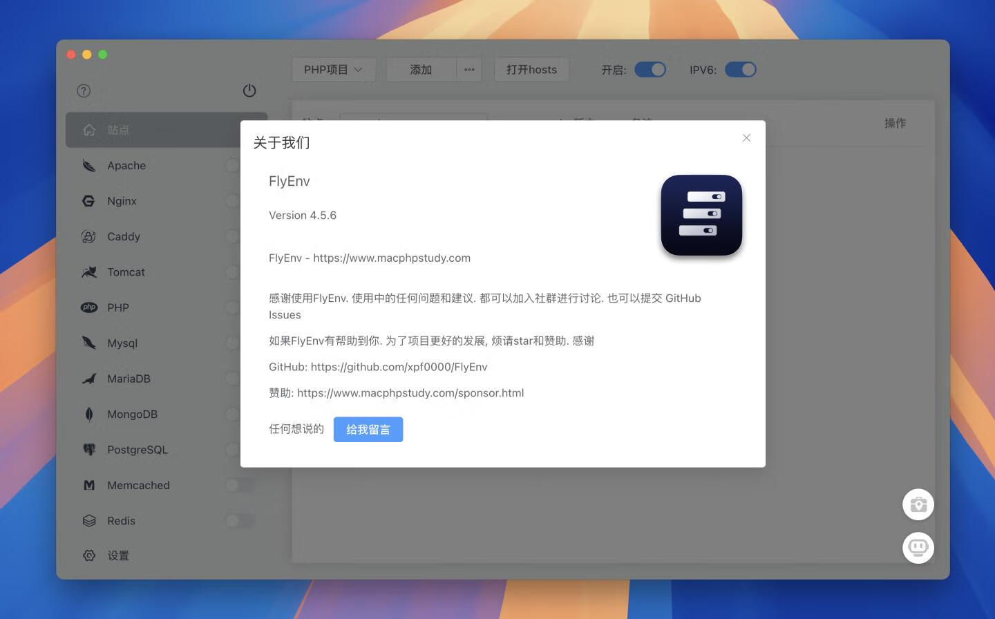Viewport: 995px width, 619px height.
Task: Click the Redis stack icon
Action: click(x=89, y=521)
